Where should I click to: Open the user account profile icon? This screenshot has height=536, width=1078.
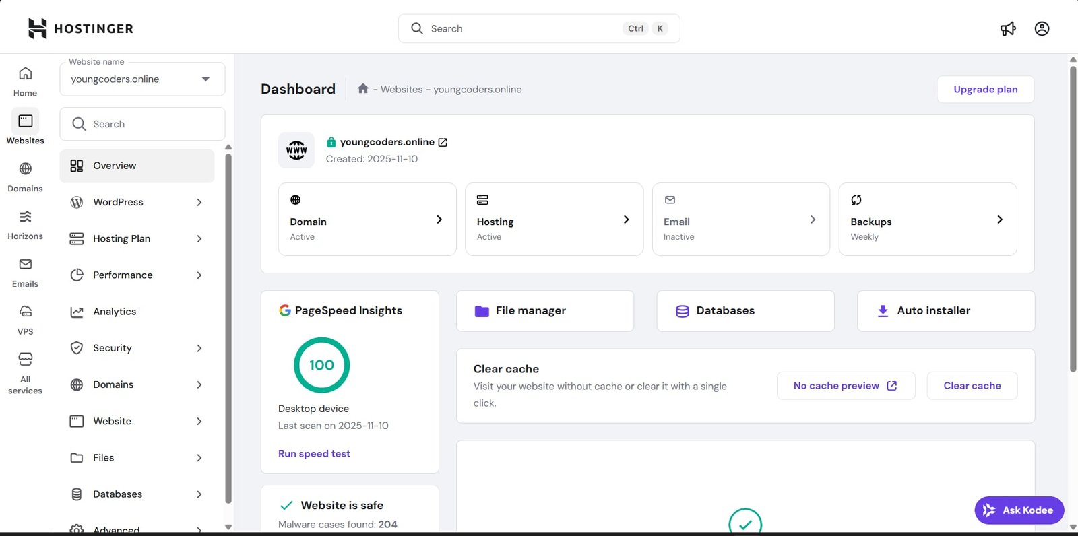point(1042,28)
